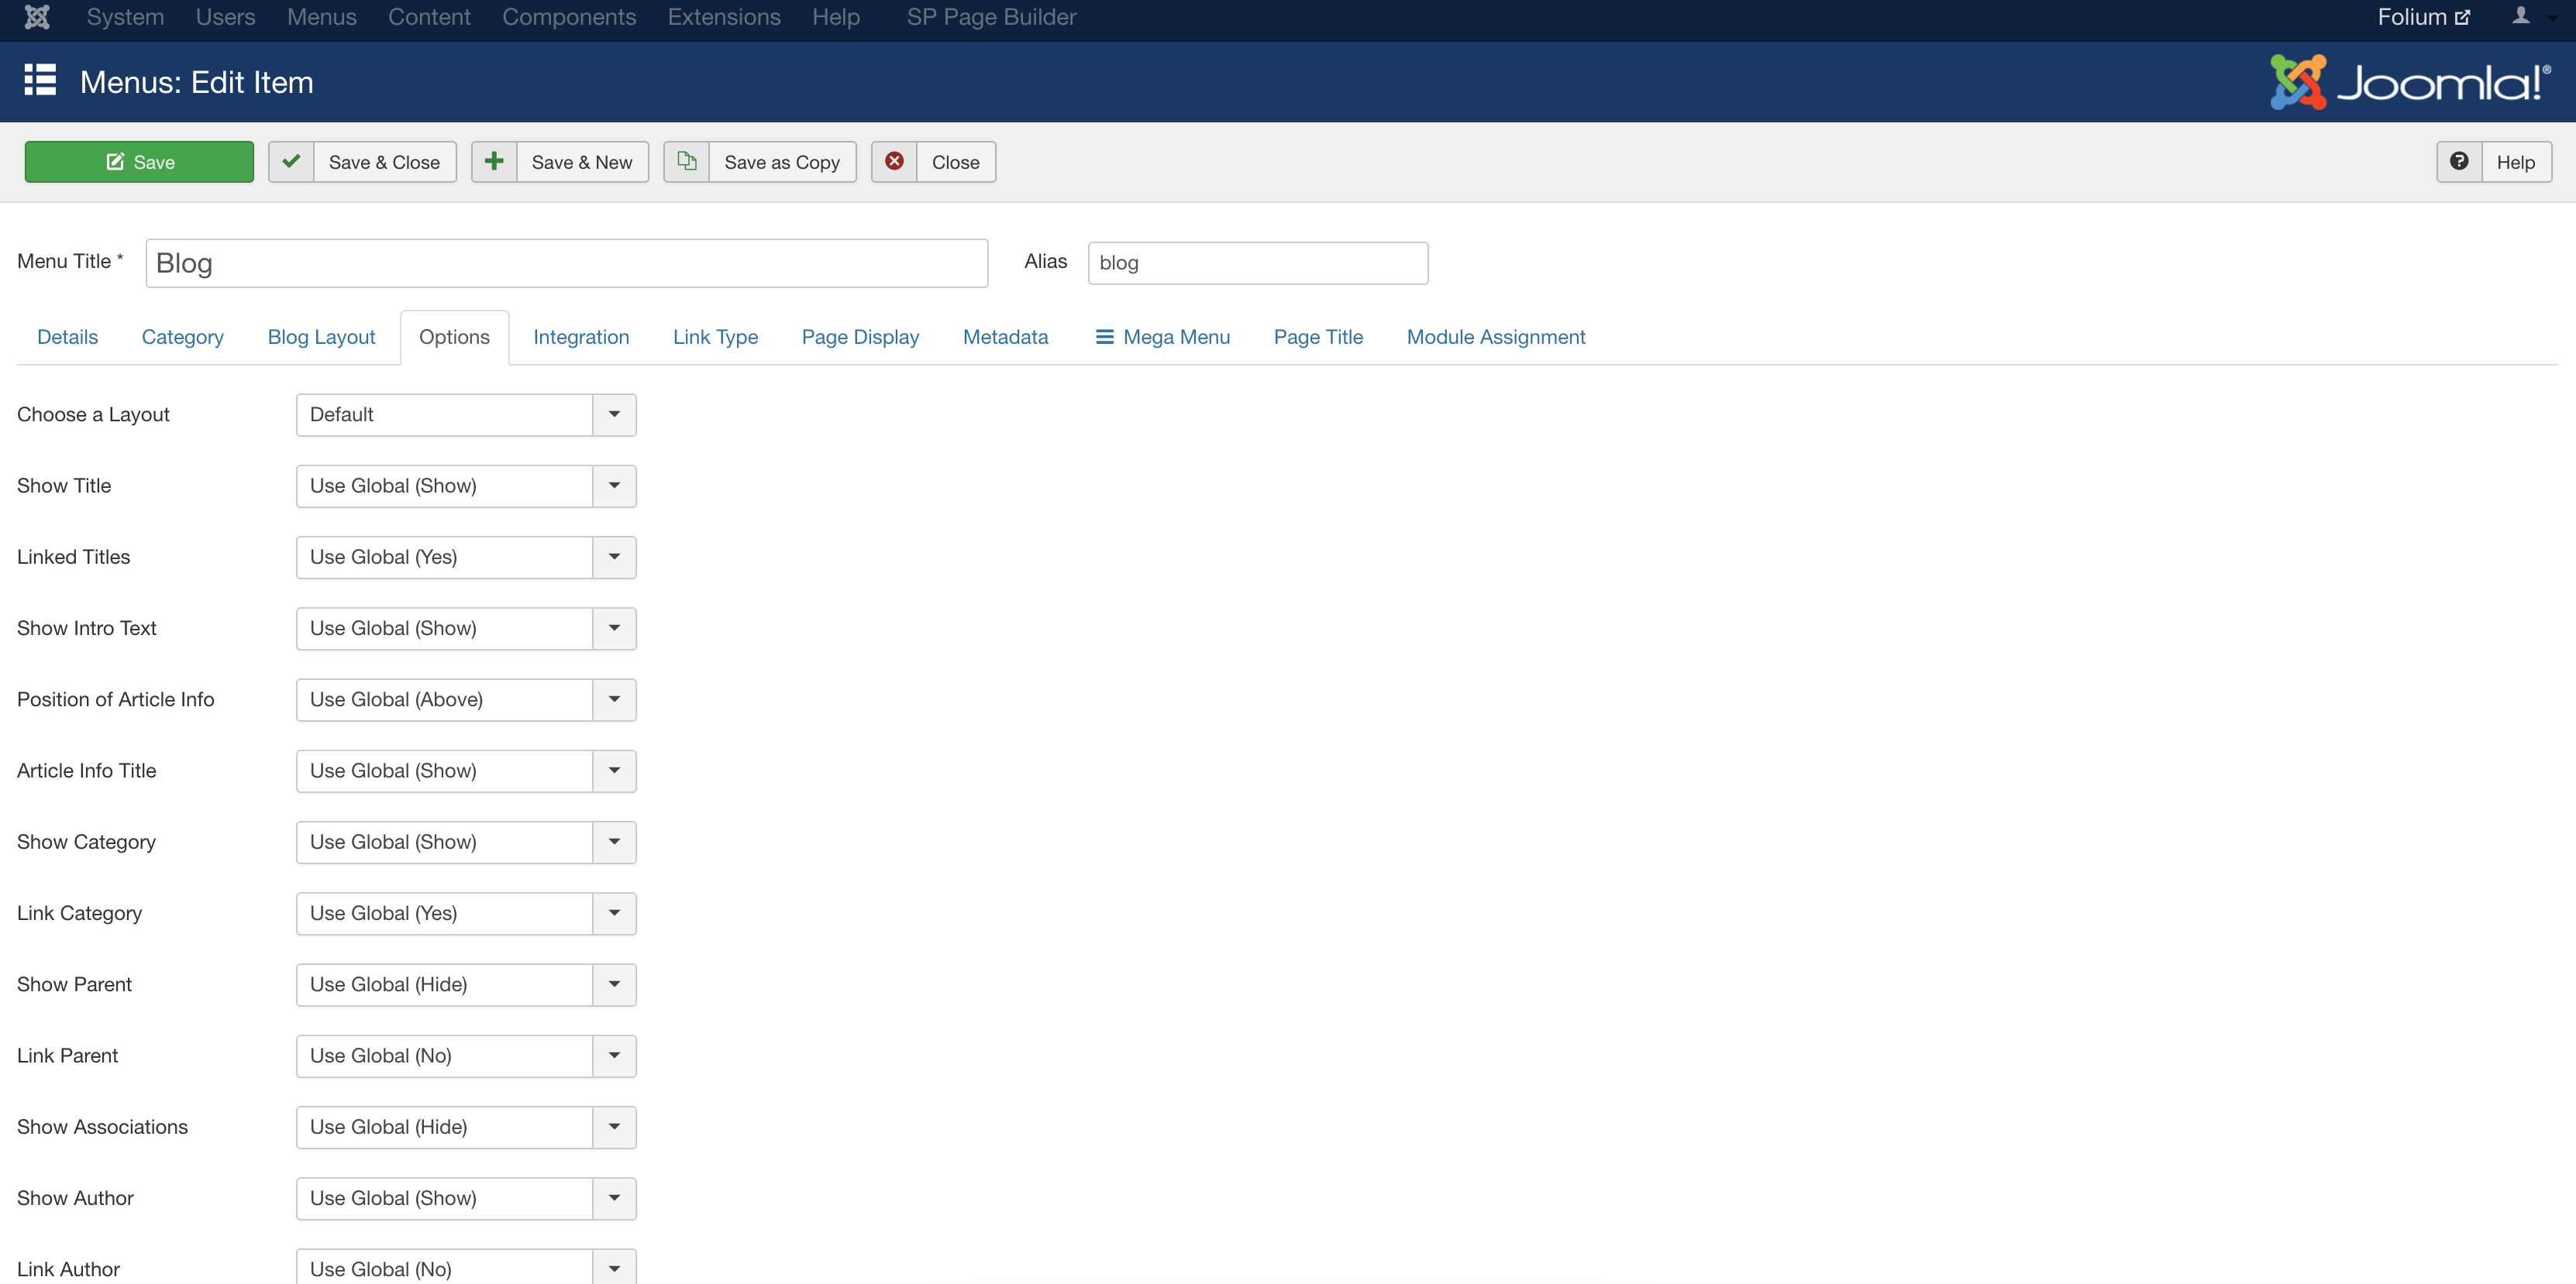Switch to the Blog Layout tab
Screen dimensions: 2576x1284
[321, 337]
